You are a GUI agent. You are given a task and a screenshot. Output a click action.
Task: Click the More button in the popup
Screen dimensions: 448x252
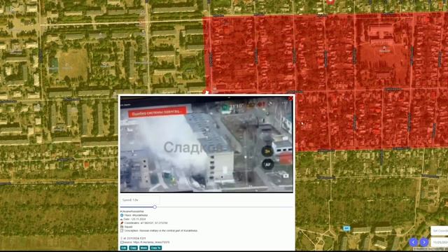(x=143, y=248)
